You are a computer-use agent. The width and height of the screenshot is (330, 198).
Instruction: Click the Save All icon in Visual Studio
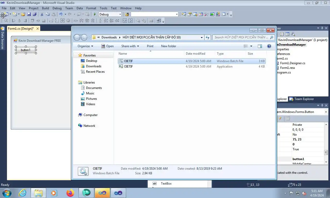coord(35,14)
